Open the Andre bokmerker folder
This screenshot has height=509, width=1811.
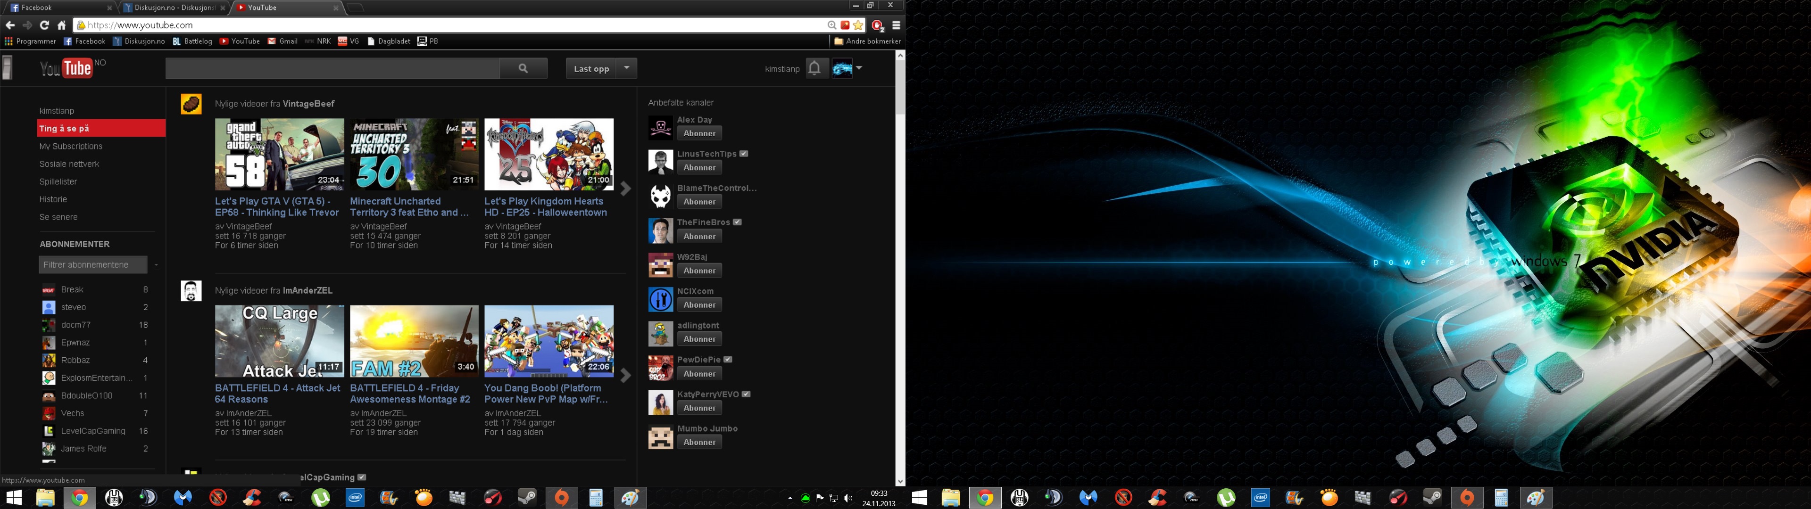pyautogui.click(x=867, y=41)
